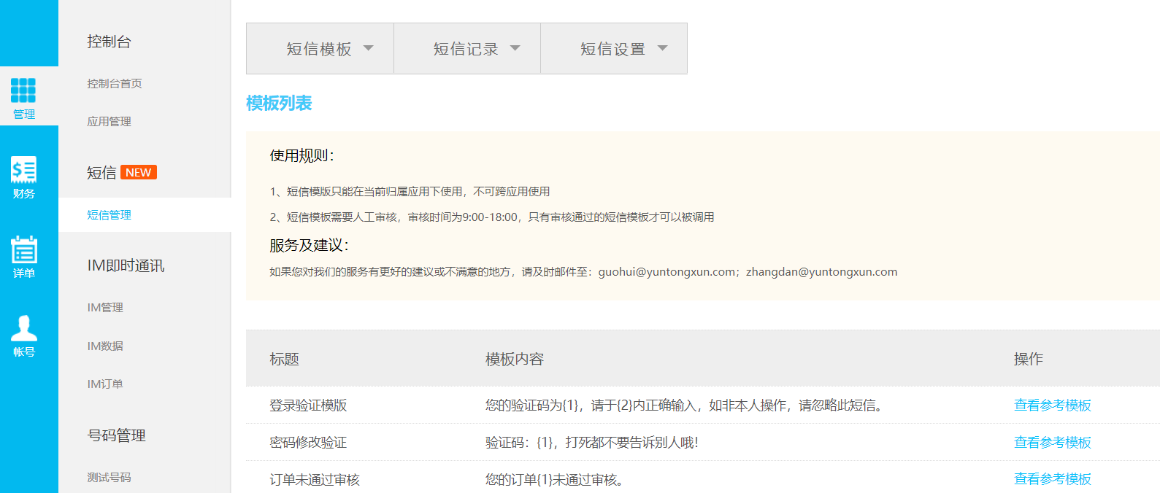Image resolution: width=1160 pixels, height=493 pixels.
Task: Select 短信管理 in the side menu
Action: 110,215
